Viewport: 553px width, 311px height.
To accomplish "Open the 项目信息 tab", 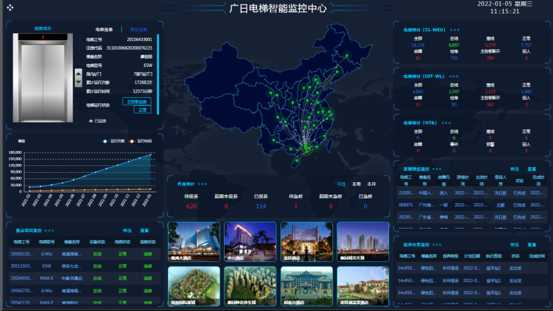I will (x=138, y=30).
